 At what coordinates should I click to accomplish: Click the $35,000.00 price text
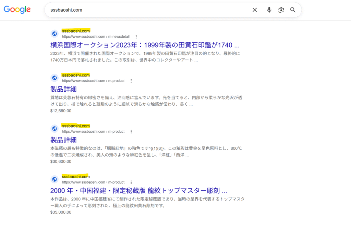pyautogui.click(x=61, y=212)
